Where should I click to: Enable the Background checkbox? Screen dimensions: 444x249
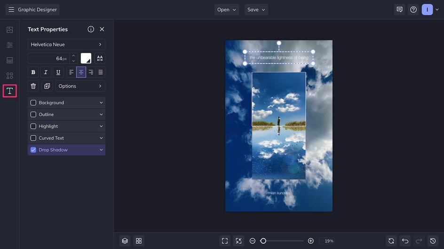click(33, 103)
